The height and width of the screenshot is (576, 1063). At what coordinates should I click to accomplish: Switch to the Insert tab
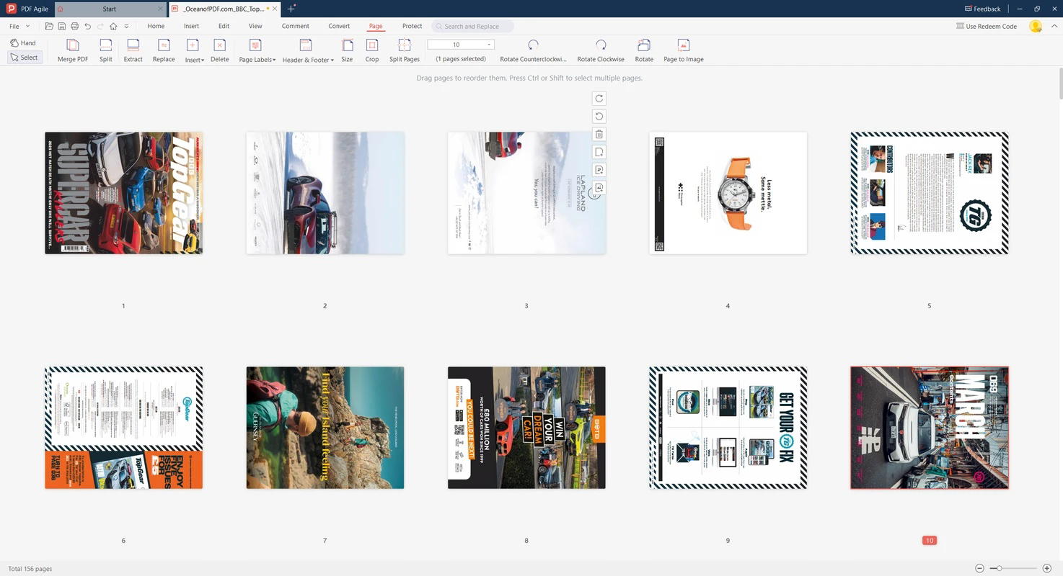(191, 26)
